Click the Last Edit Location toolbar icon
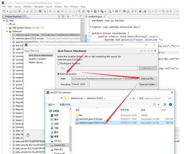This screenshot has height=154, width=184. click(x=163, y=11)
